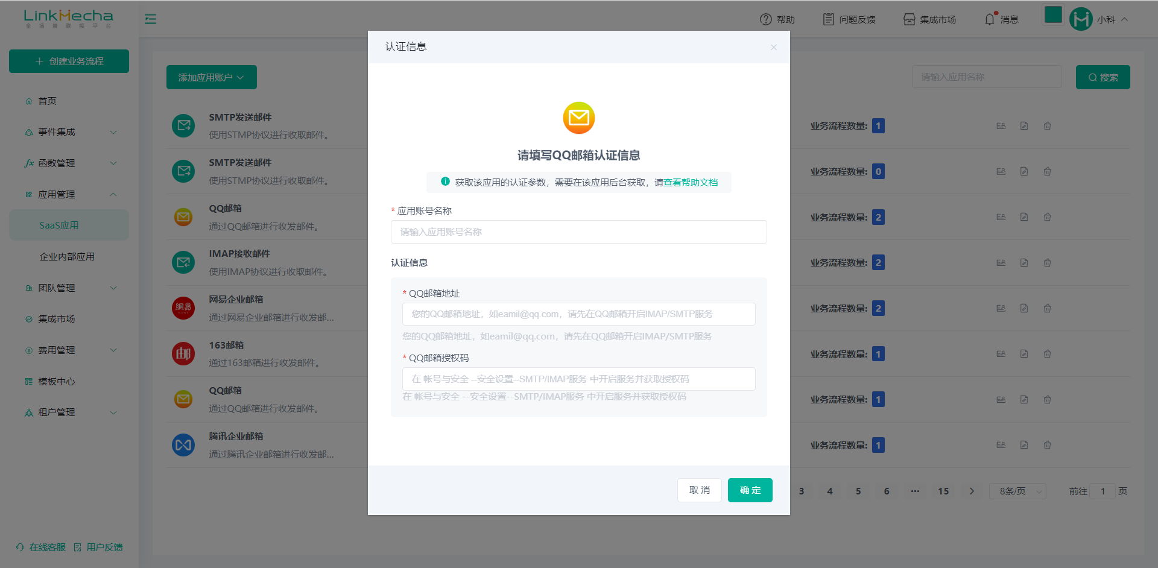Click 确定 to confirm
This screenshot has height=568, width=1158.
[750, 490]
